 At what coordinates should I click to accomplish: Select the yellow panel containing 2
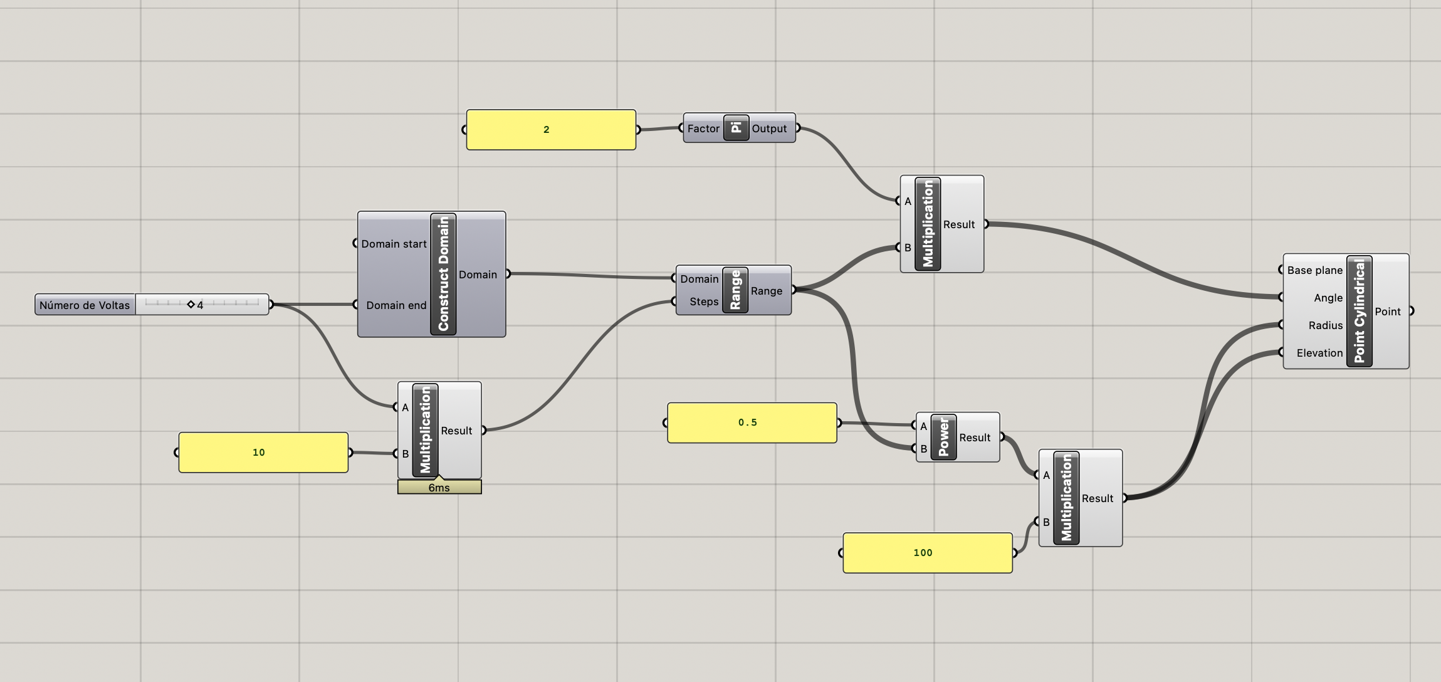tap(551, 130)
